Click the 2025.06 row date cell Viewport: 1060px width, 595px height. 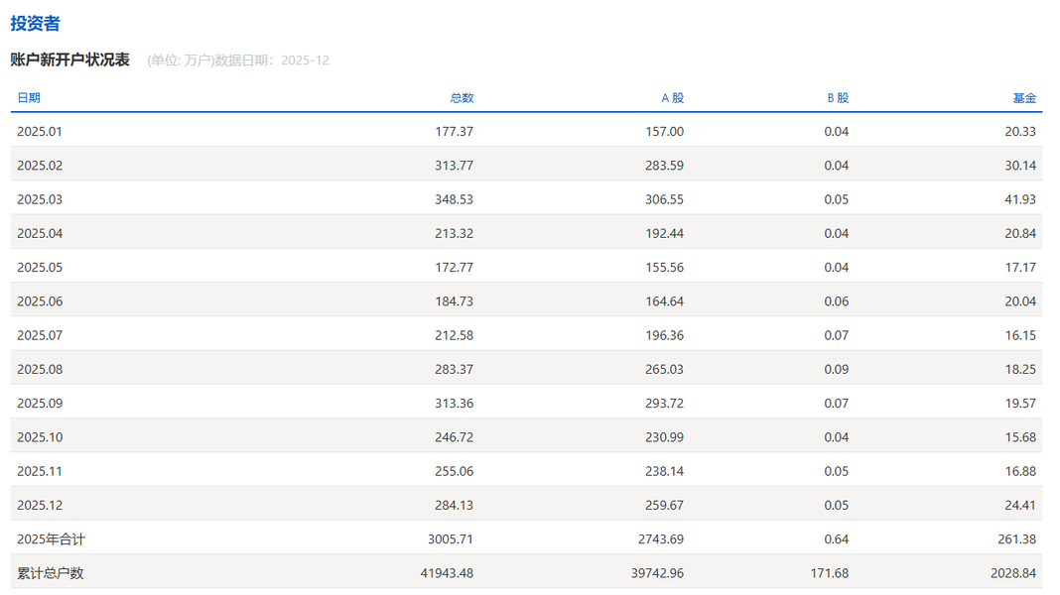click(x=40, y=301)
